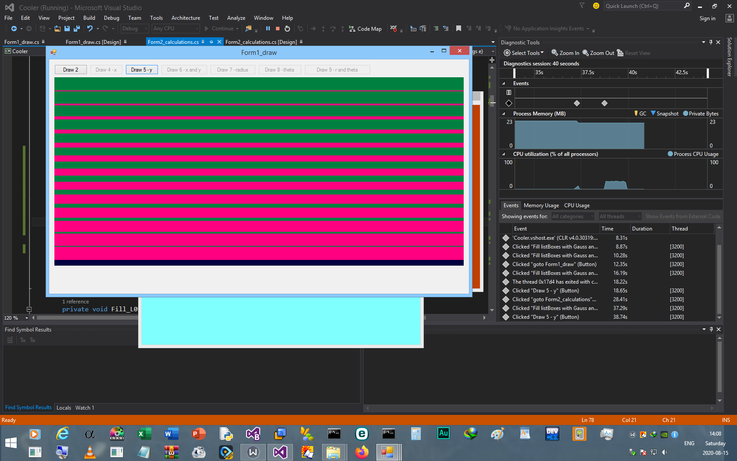737x461 pixels.
Task: Click the Draw 2 button in Form1_draw
Action: point(71,70)
